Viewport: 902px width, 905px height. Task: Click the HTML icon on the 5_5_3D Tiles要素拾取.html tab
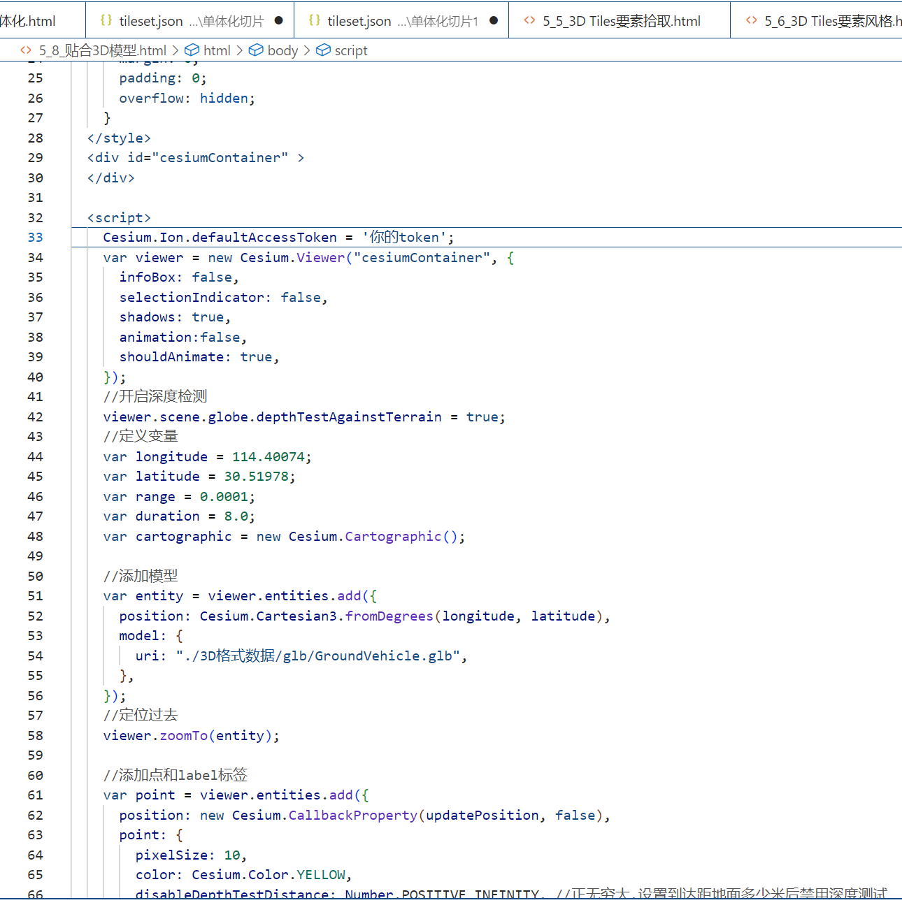530,21
